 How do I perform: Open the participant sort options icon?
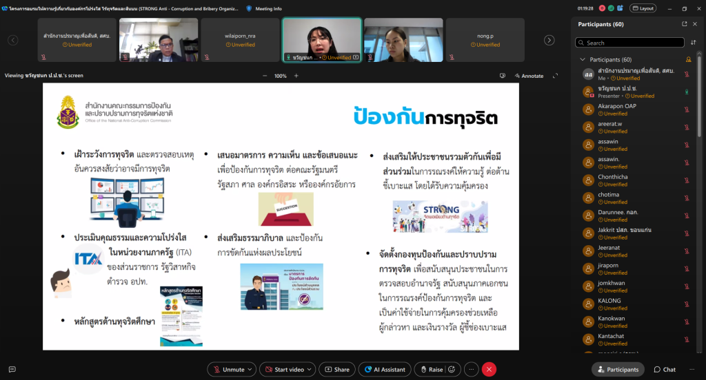point(694,42)
